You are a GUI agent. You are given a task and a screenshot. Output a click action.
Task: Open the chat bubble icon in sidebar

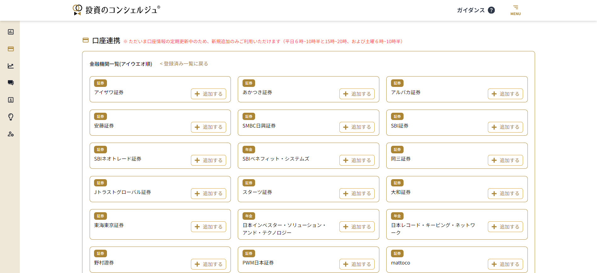[11, 83]
